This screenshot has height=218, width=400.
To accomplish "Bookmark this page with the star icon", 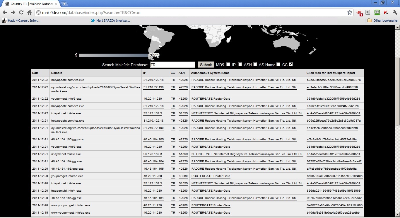I will (x=350, y=13).
